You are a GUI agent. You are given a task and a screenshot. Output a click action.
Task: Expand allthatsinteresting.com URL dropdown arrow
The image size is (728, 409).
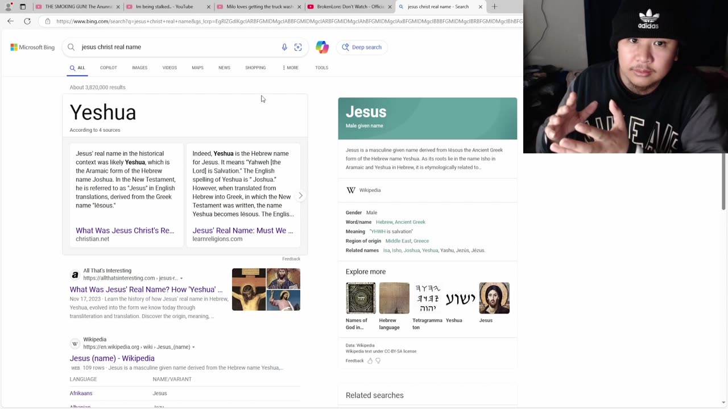[181, 278]
